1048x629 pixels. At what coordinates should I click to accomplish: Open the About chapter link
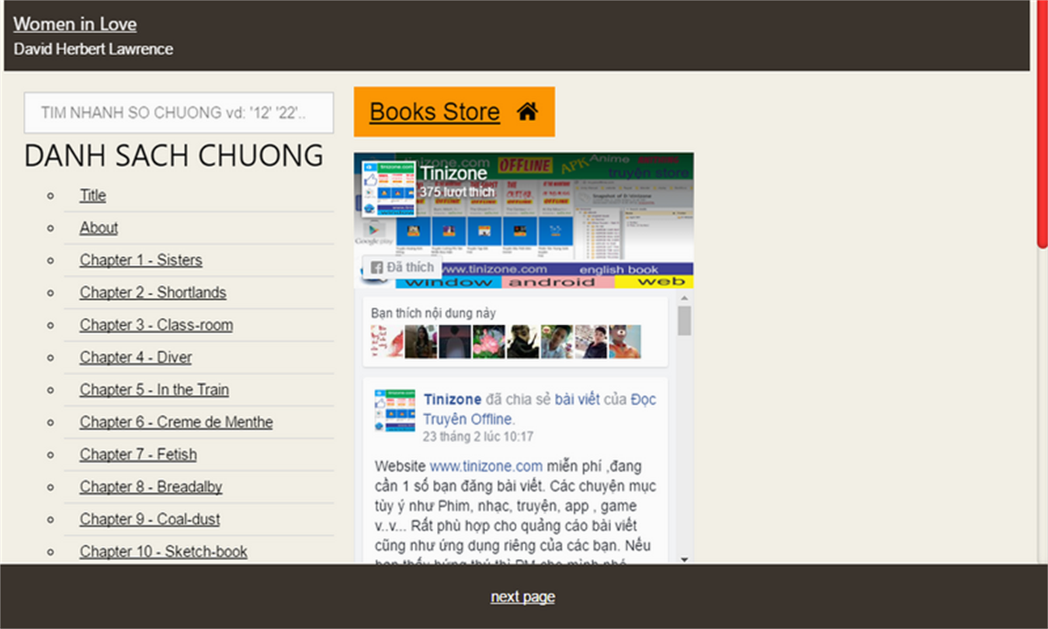[99, 228]
